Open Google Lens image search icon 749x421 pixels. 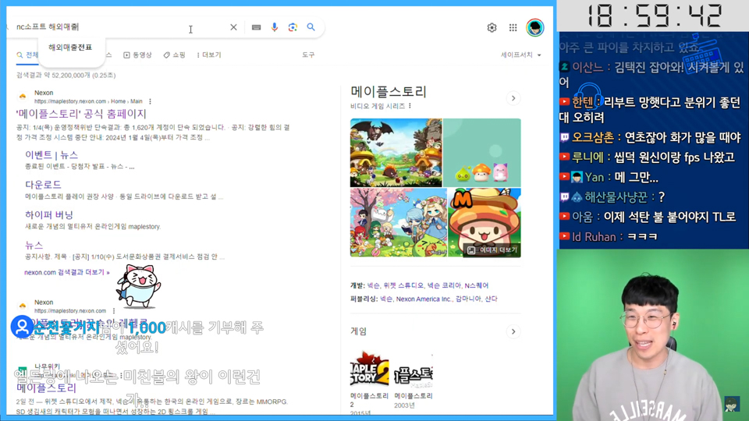[293, 27]
